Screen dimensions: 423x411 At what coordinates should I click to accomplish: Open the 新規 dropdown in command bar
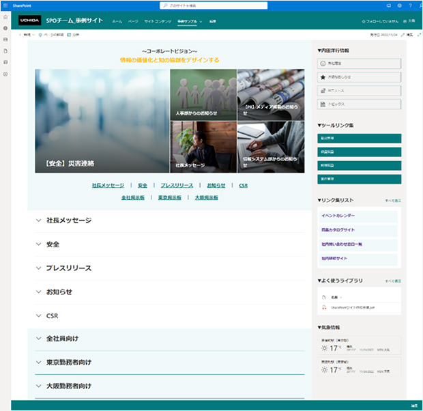pos(27,35)
